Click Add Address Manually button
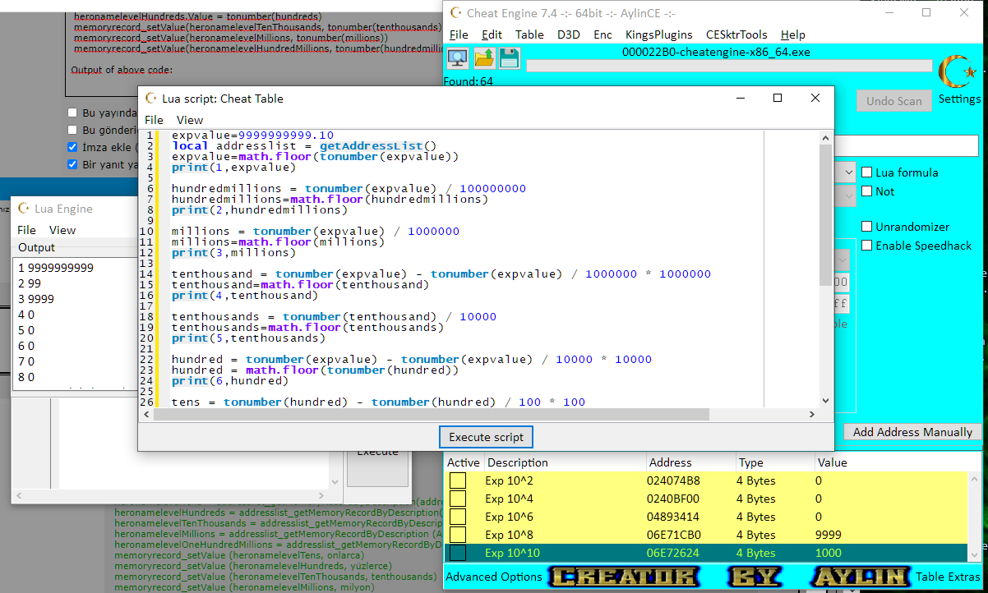The height and width of the screenshot is (593, 988). 912,432
